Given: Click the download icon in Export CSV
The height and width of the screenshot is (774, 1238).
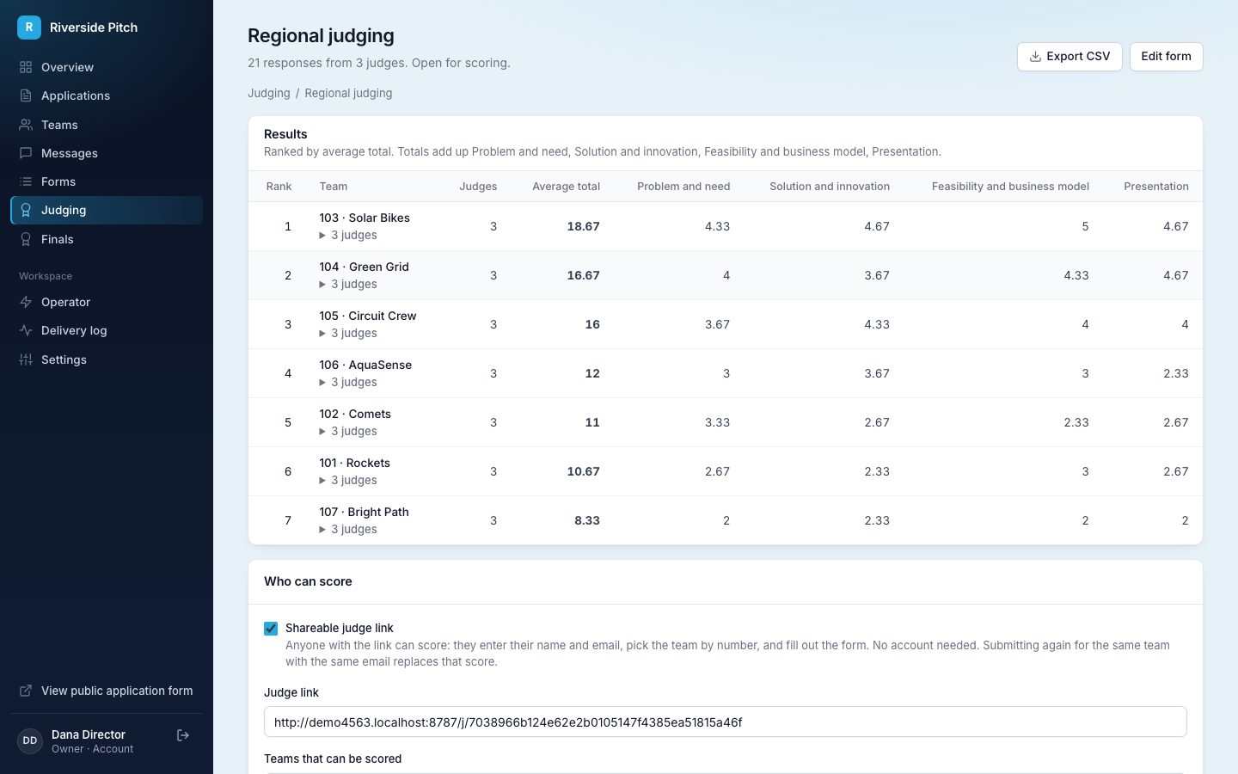Looking at the screenshot, I should coord(1035,57).
